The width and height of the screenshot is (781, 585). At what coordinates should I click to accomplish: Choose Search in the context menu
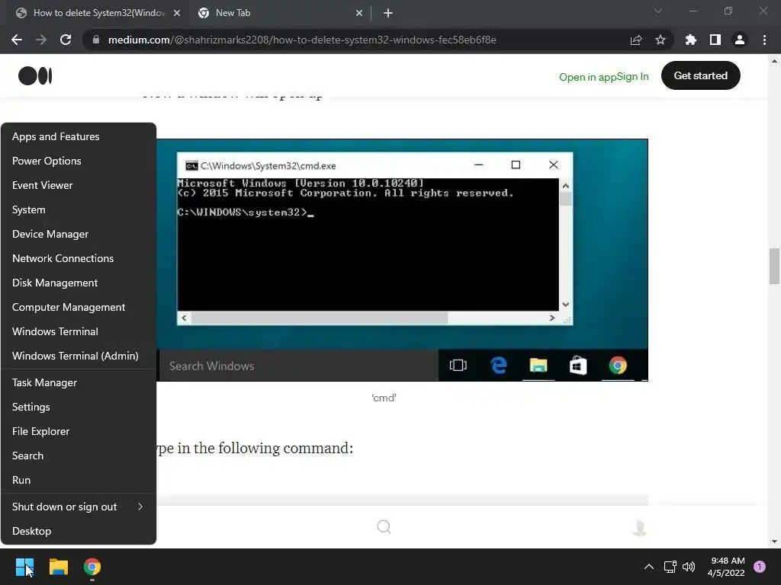(x=79, y=456)
